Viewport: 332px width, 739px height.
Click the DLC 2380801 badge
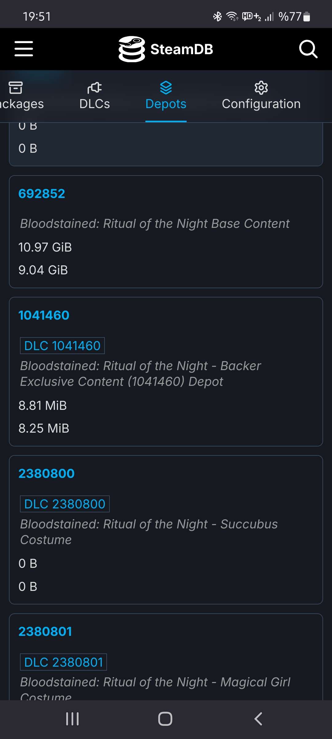64,662
